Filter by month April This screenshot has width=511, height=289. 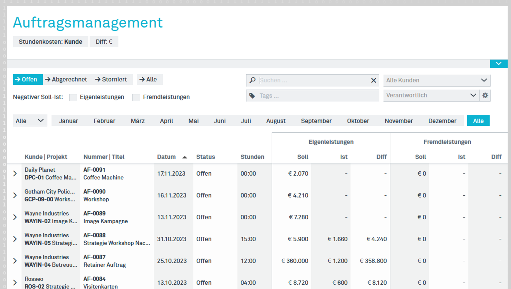pos(166,121)
